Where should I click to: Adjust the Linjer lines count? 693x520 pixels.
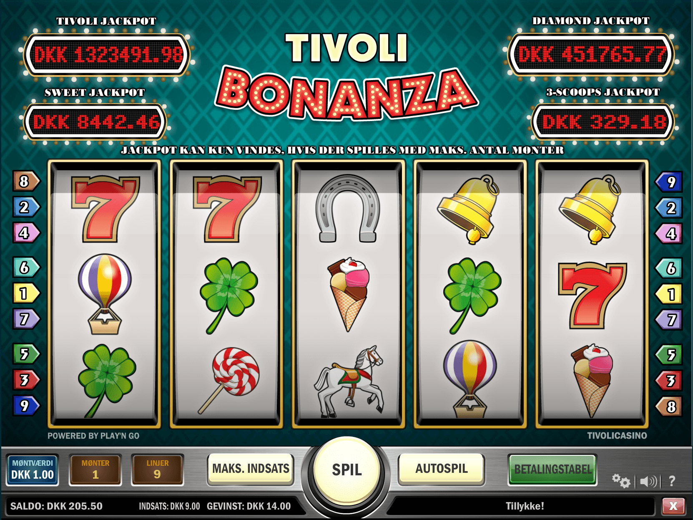(158, 470)
